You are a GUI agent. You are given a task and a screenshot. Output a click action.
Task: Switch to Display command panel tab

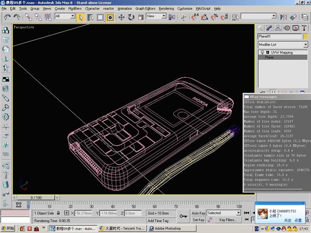coord(295,28)
